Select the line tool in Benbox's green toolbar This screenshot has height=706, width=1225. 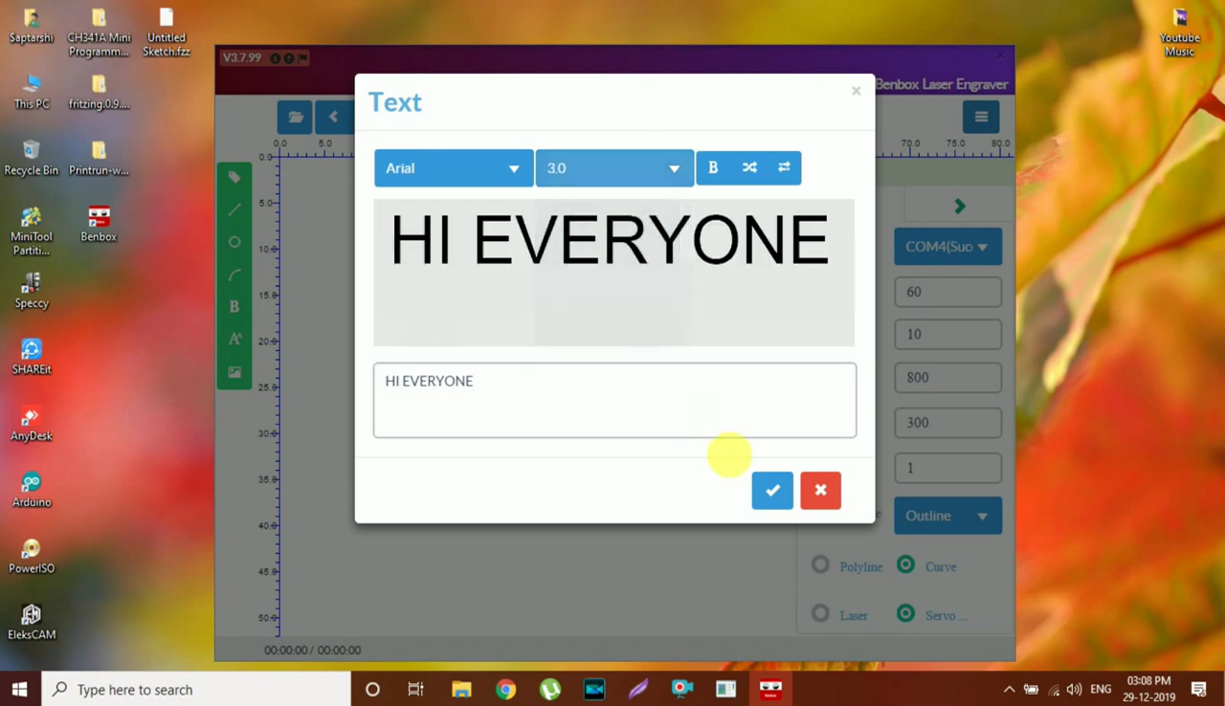[x=234, y=210]
